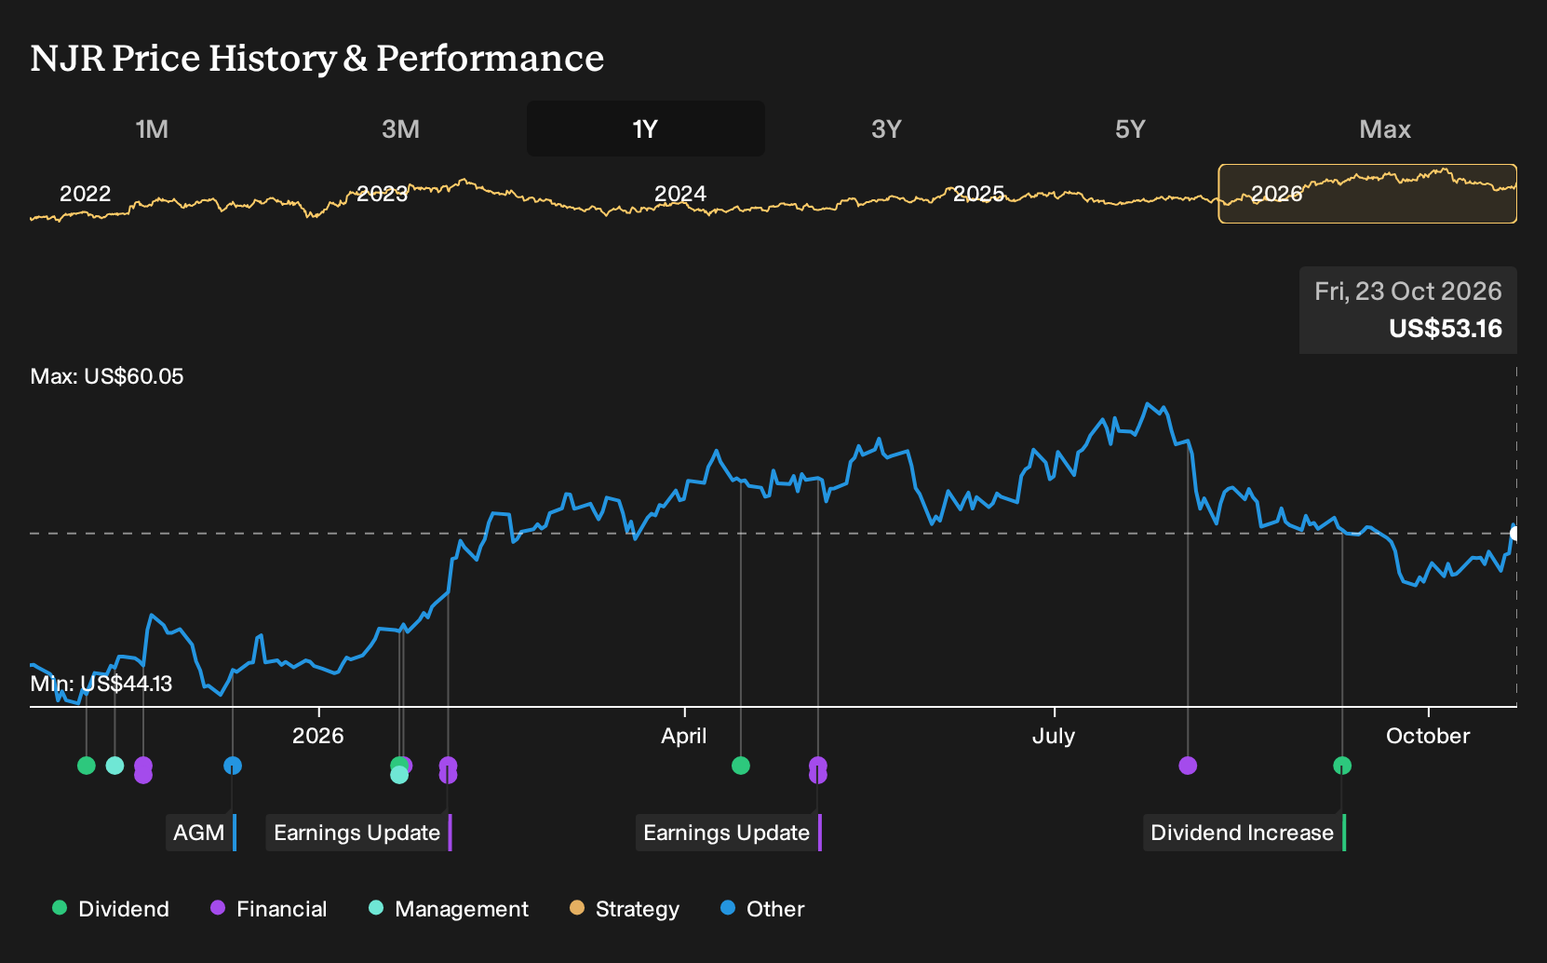
Task: Switch to the 3Y time range
Action: (x=886, y=129)
